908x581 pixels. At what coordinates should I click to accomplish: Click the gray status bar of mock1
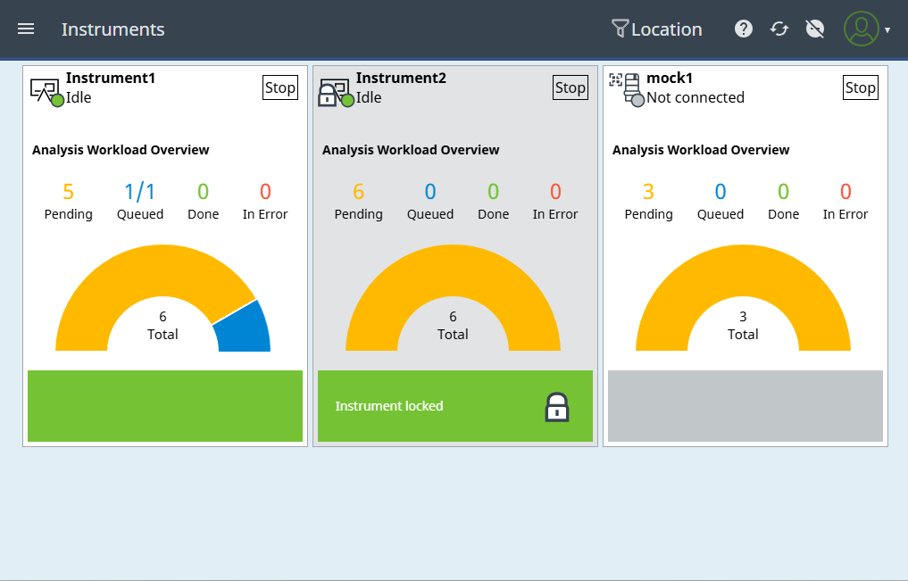click(746, 406)
